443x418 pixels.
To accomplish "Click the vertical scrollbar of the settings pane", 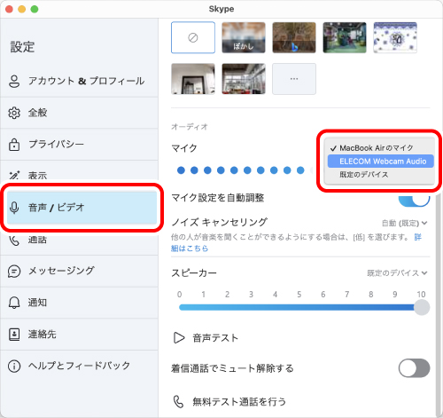I will pyautogui.click(x=439, y=304).
